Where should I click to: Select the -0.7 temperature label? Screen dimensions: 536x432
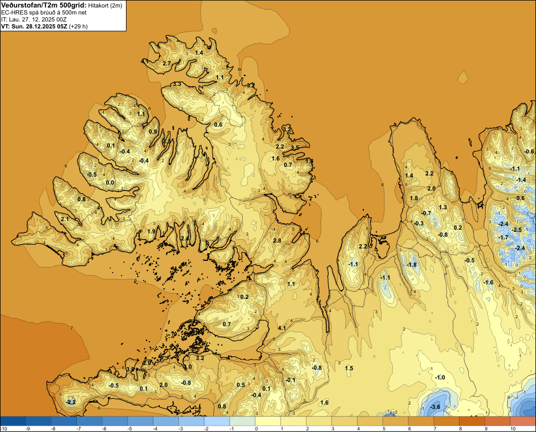[426, 213]
